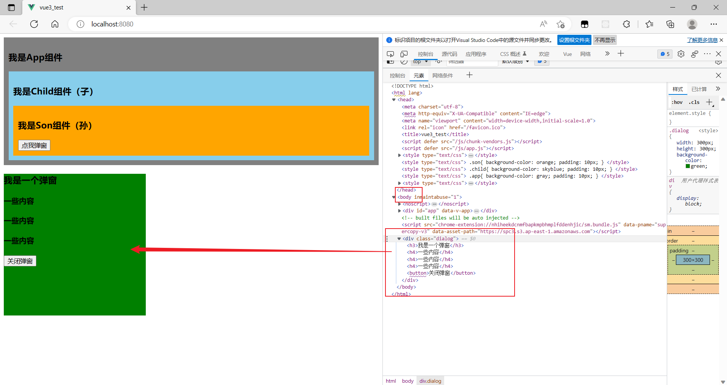Click the console messages count icon

click(x=665, y=54)
